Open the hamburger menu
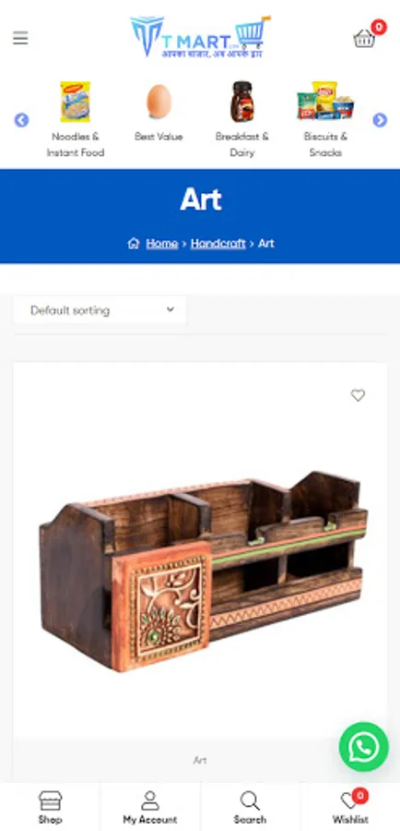The width and height of the screenshot is (400, 831). pos(20,38)
